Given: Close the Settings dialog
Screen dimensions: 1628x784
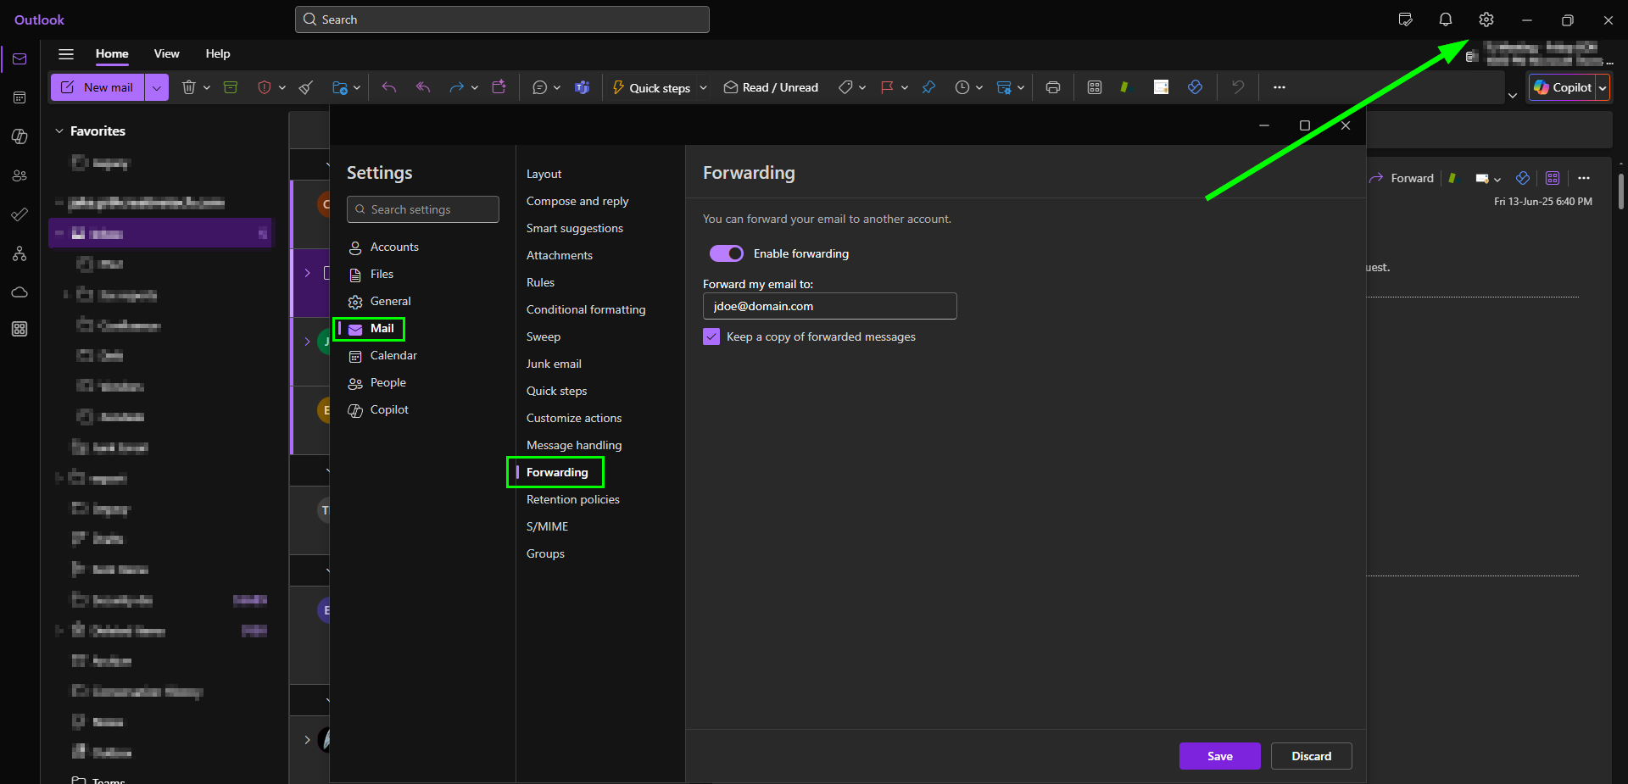Looking at the screenshot, I should click(1345, 125).
